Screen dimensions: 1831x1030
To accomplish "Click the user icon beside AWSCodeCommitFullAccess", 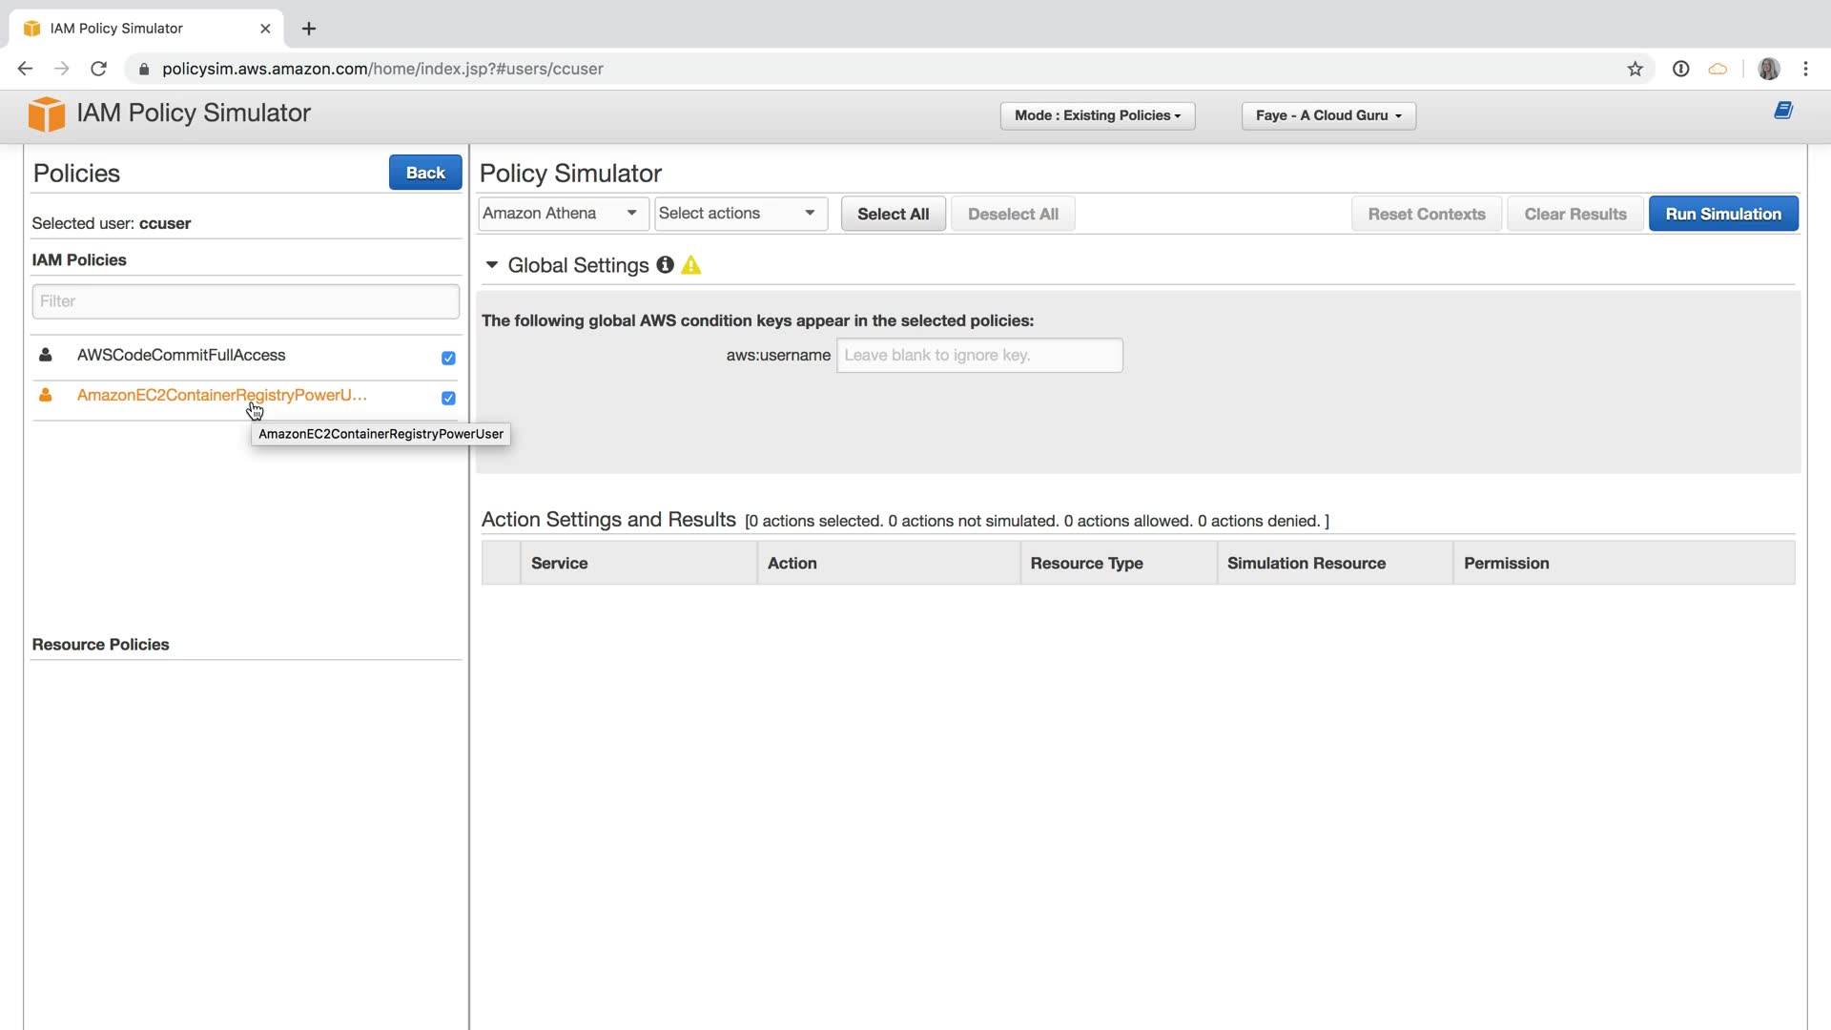I will [x=45, y=355].
